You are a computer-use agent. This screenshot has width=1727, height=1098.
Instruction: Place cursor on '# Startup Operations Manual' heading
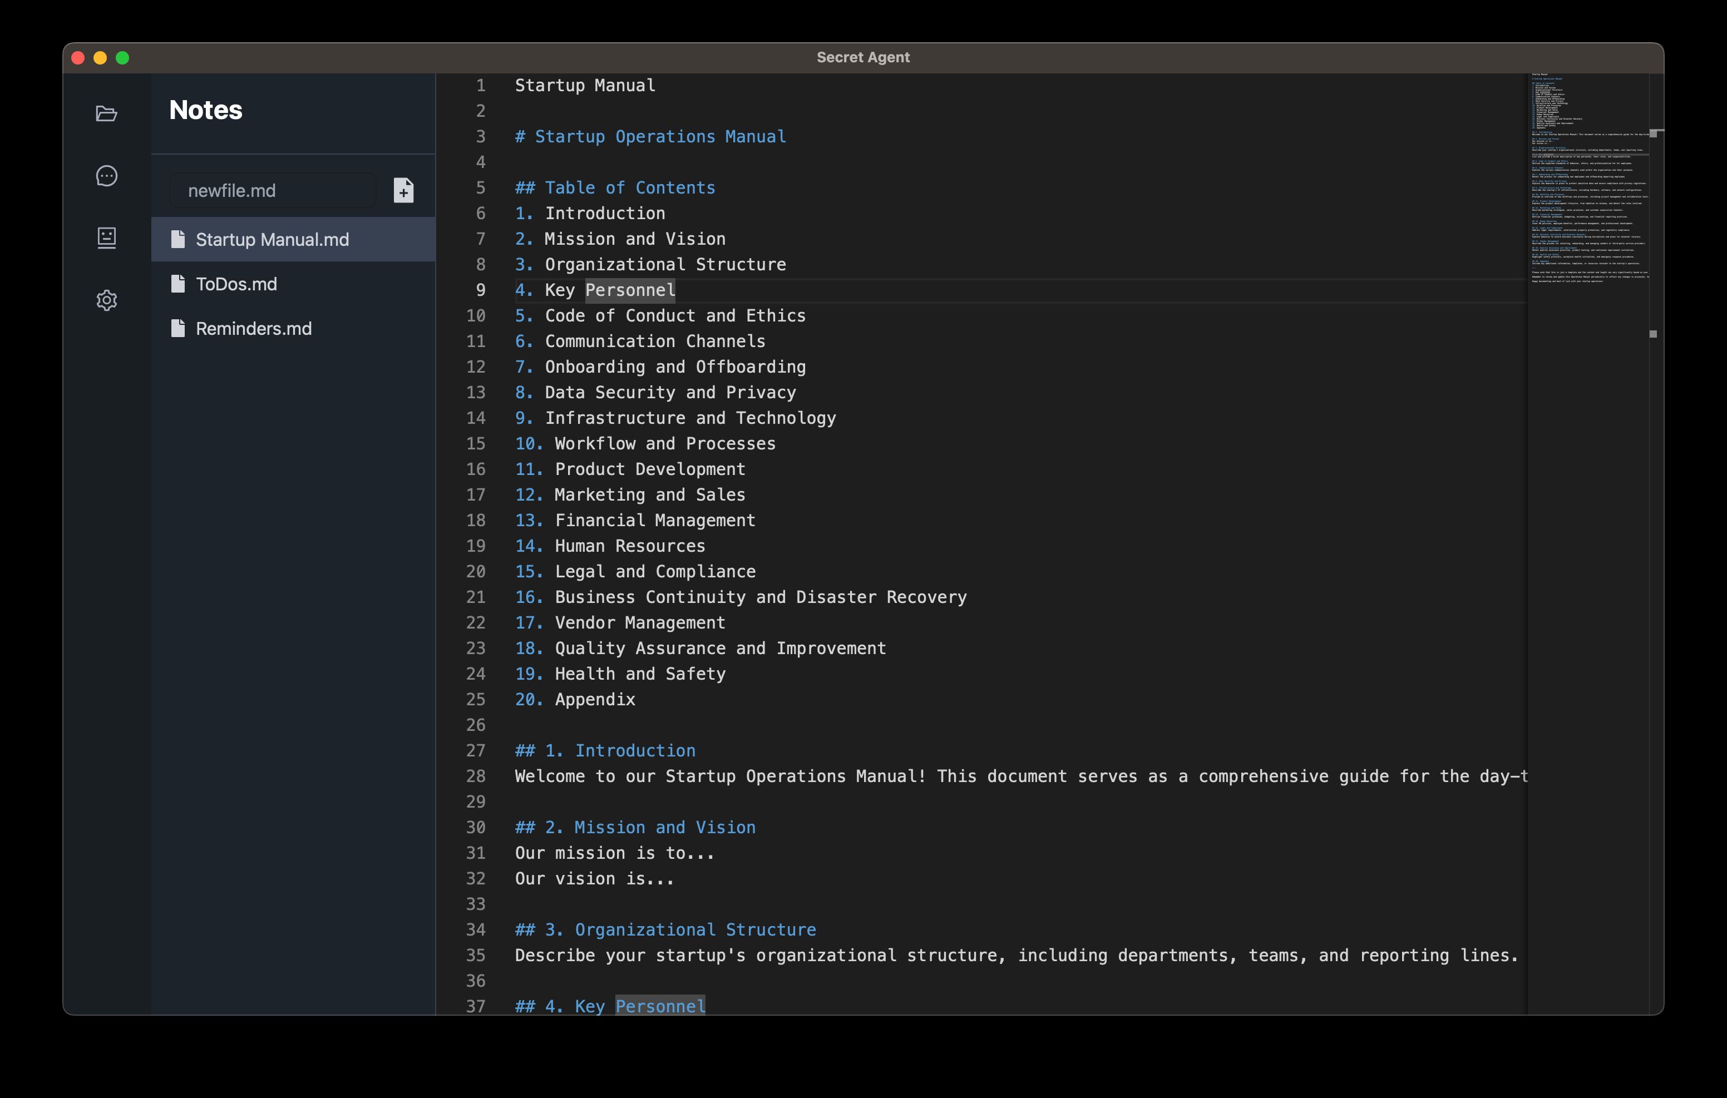[650, 136]
